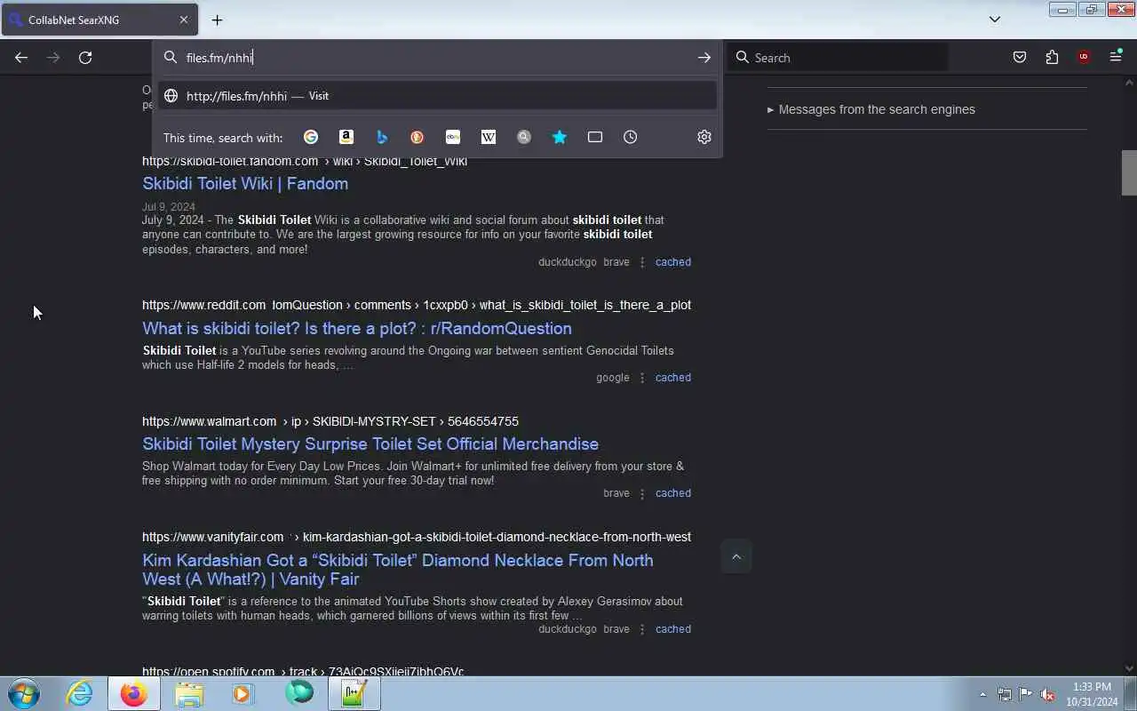
Task: Open Windows Media Player from taskbar
Action: tap(243, 693)
